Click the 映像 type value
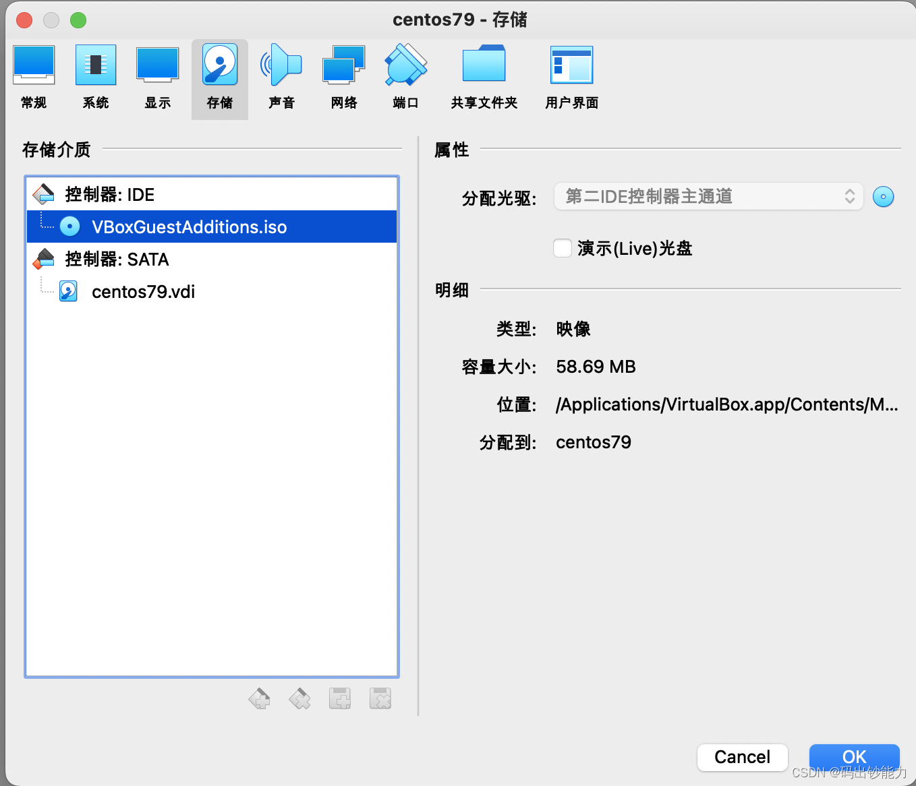Image resolution: width=916 pixels, height=786 pixels. (573, 329)
